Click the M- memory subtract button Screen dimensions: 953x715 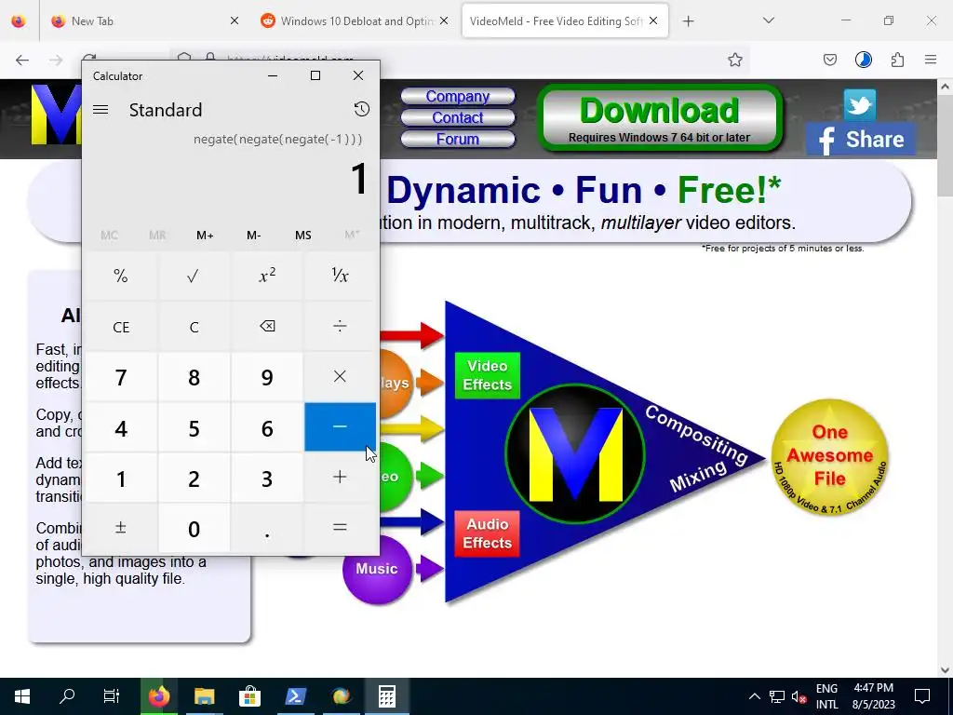click(253, 236)
